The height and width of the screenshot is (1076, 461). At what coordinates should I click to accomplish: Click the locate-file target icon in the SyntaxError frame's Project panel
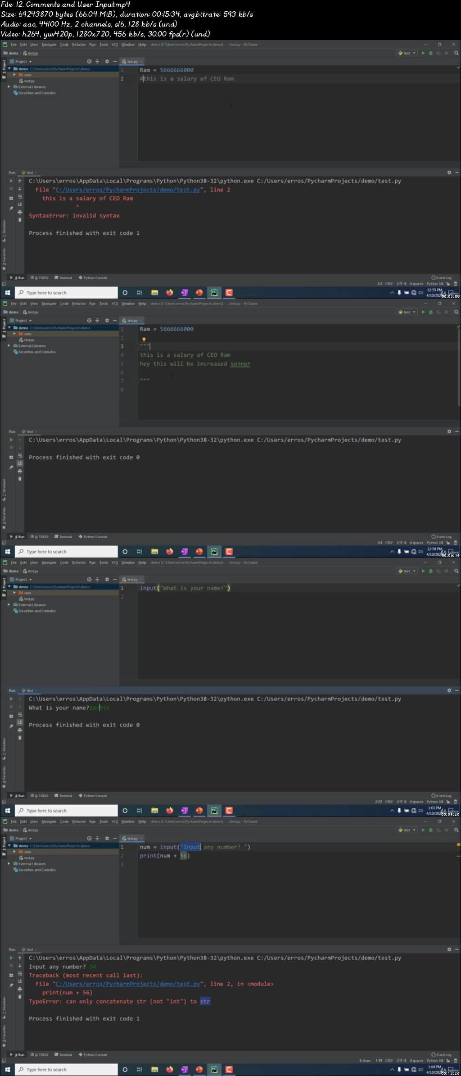pos(89,62)
